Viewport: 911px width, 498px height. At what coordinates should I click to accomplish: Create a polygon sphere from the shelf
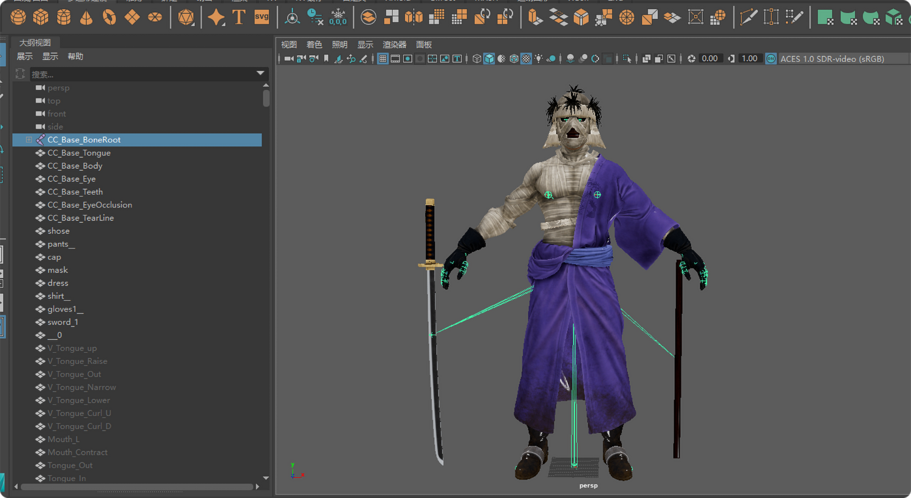click(18, 17)
